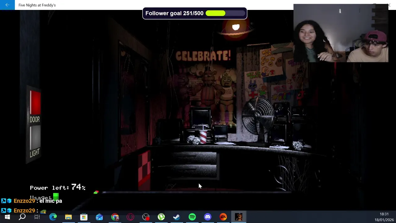This screenshot has height=223, width=396.
Task: Open Microsoft Store from the taskbar
Action: (84, 217)
